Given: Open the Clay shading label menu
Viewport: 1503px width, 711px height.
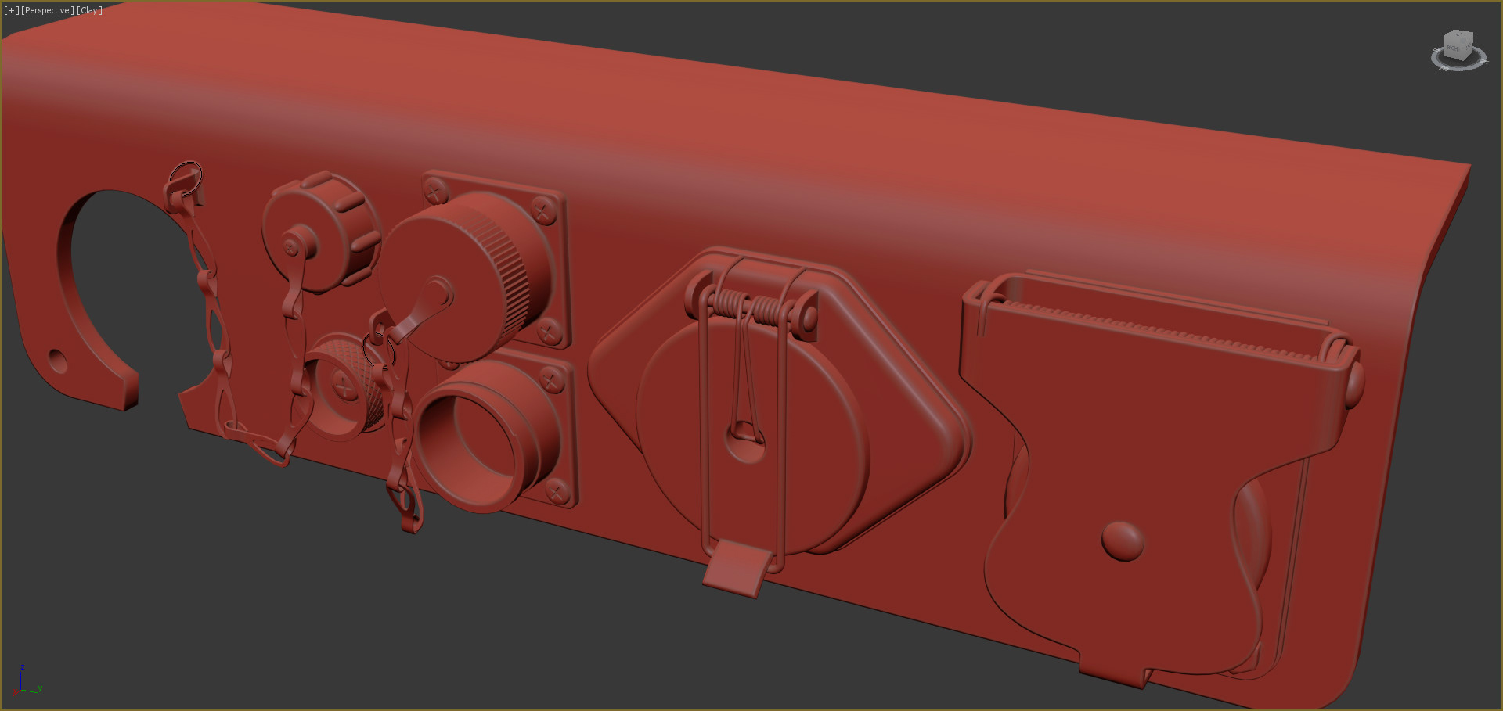Looking at the screenshot, I should (89, 10).
